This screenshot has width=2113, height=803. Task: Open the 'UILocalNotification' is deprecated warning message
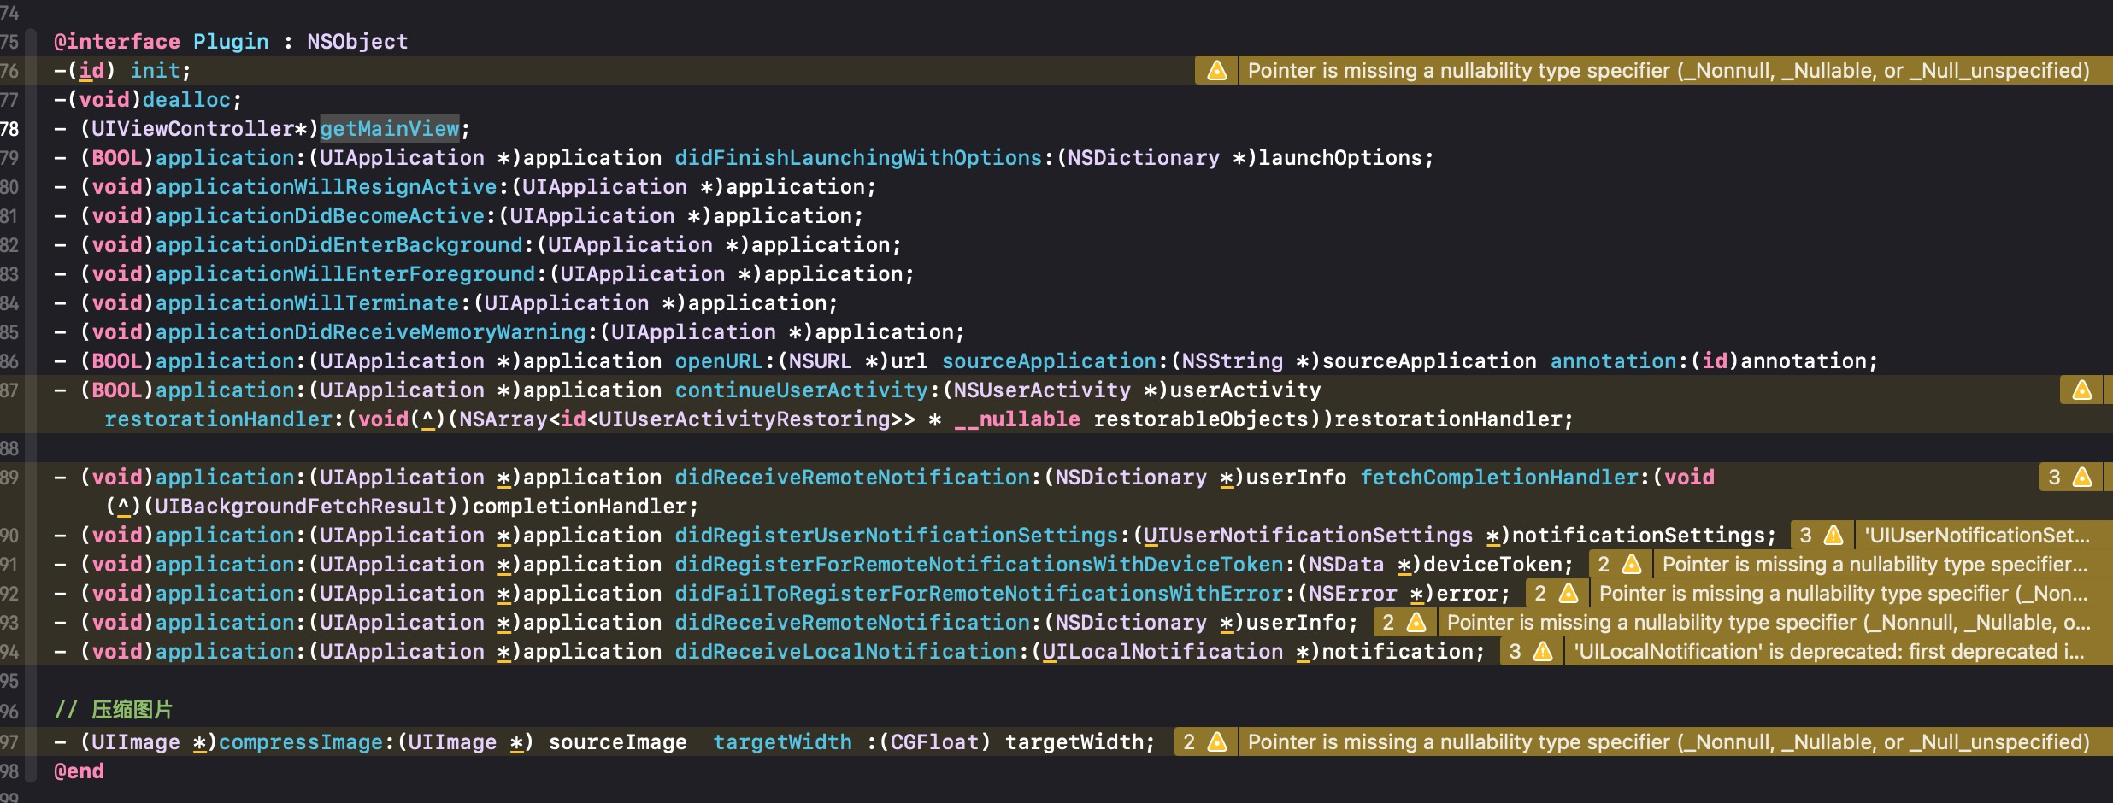coord(1828,652)
